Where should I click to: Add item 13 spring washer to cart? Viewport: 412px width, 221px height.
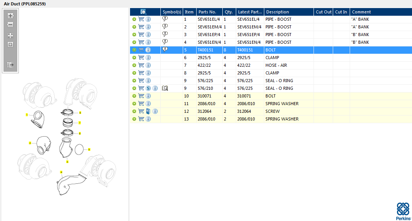141,119
